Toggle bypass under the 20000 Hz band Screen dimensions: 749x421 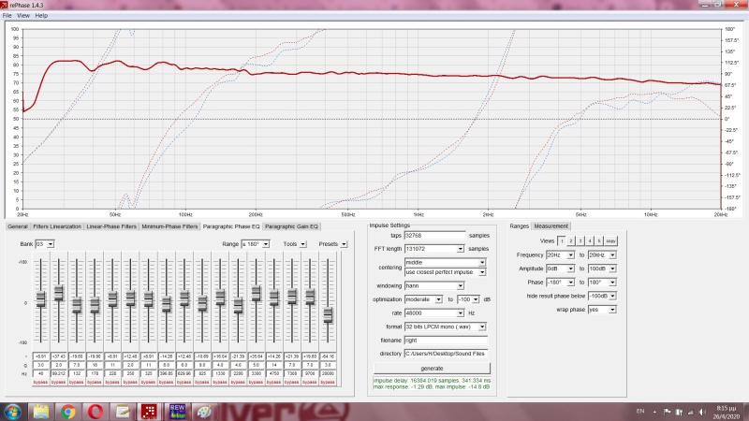[x=328, y=383]
